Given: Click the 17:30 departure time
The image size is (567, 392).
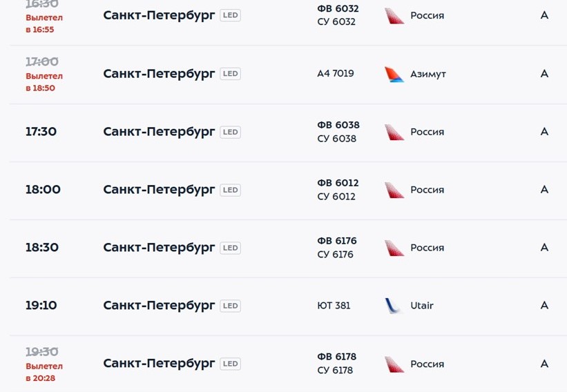Looking at the screenshot, I should (x=41, y=132).
